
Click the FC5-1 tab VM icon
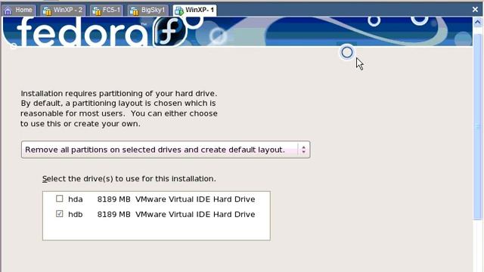pos(96,11)
